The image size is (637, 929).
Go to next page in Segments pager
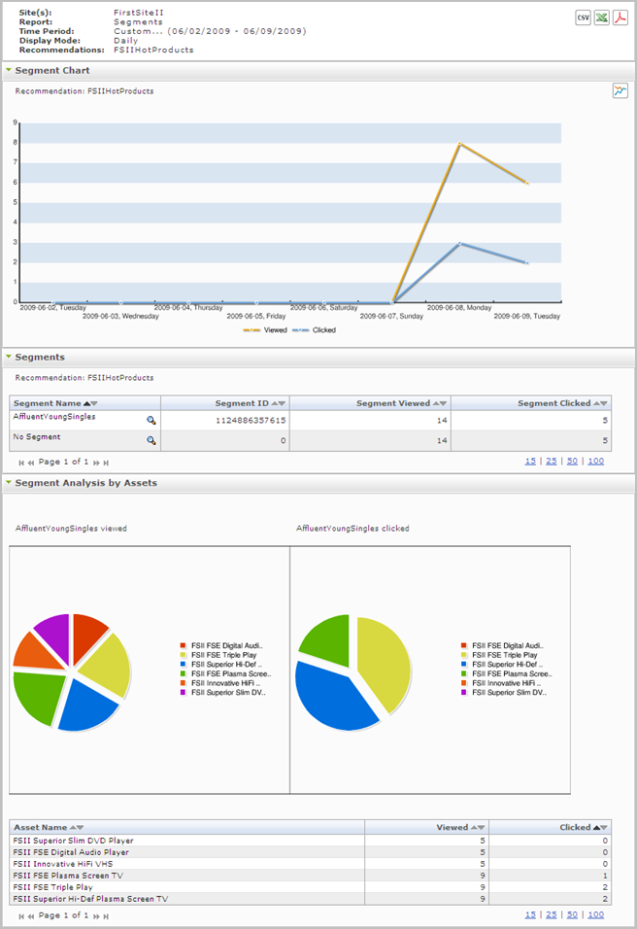(96, 463)
